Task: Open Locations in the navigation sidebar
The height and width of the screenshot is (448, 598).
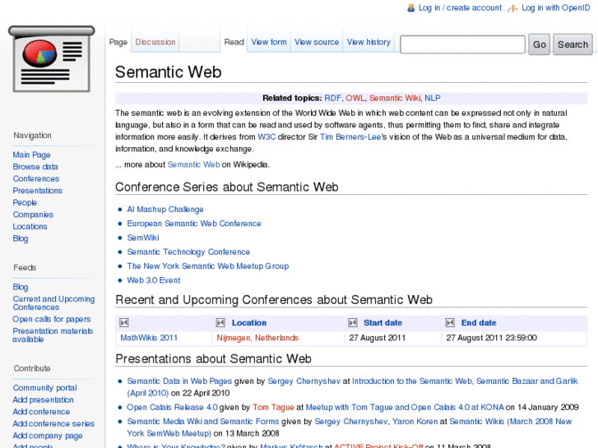Action: tap(30, 227)
